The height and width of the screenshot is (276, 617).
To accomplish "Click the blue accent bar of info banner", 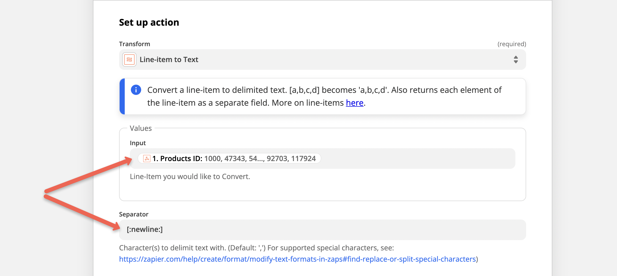I will pyautogui.click(x=122, y=96).
